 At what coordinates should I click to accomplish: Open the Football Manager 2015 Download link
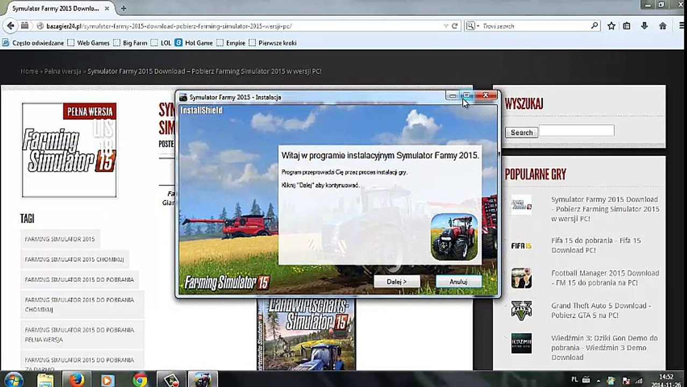click(x=605, y=278)
